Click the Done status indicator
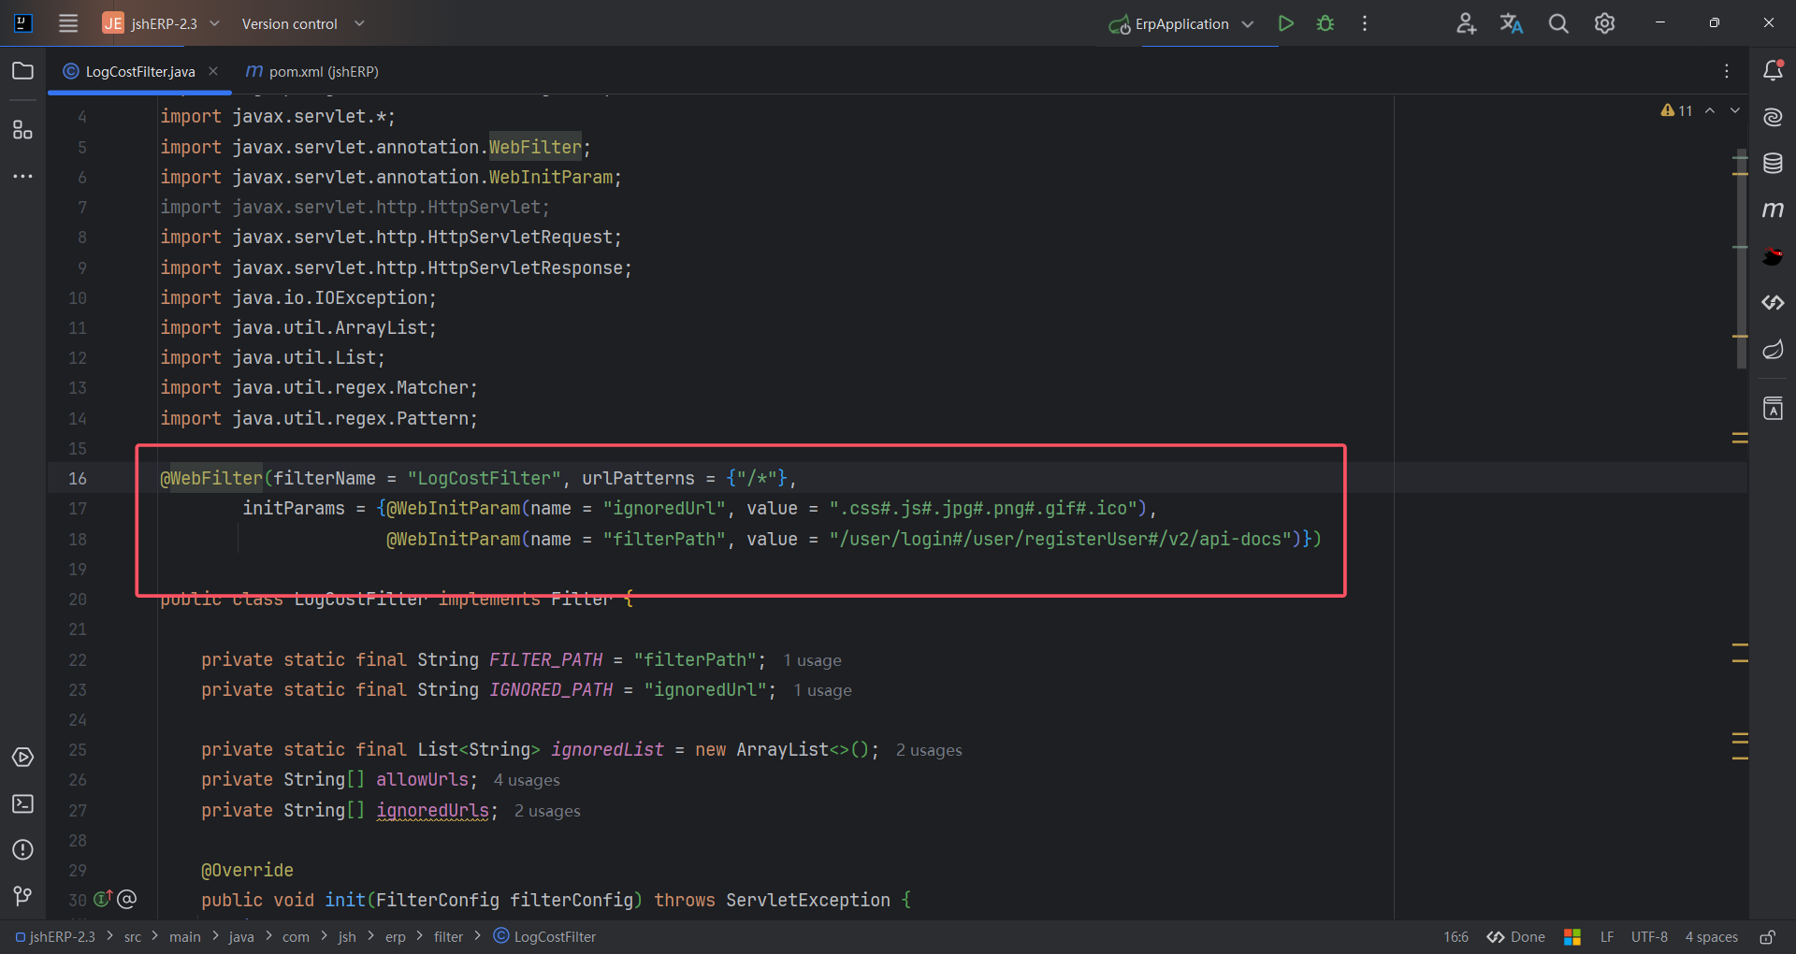The image size is (1796, 954). 1516,936
